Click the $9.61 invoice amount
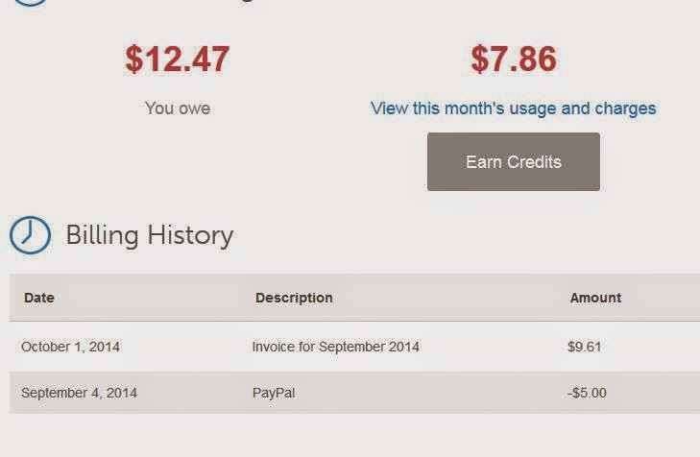This screenshot has width=700, height=457. 584,347
